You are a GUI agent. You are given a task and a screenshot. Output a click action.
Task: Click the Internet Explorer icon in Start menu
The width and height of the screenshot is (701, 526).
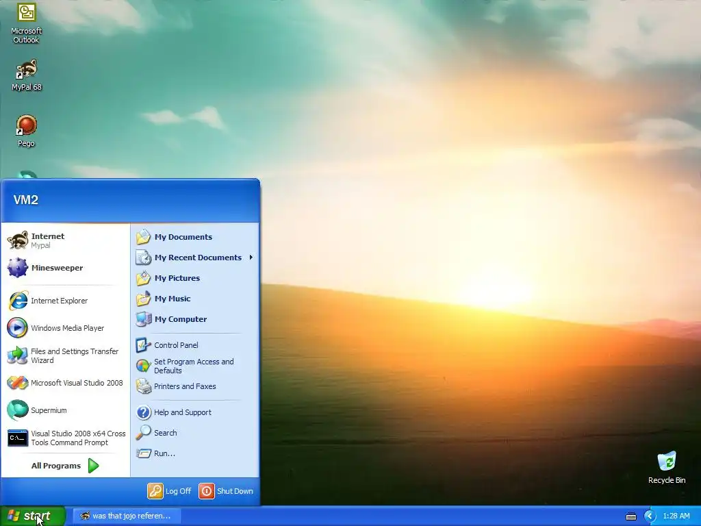(x=18, y=301)
